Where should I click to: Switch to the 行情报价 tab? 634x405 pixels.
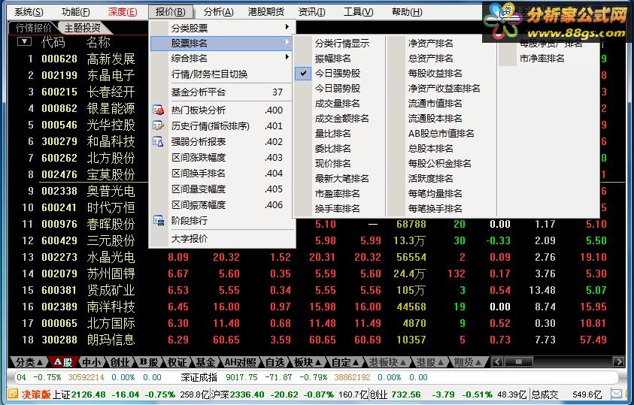click(x=33, y=28)
